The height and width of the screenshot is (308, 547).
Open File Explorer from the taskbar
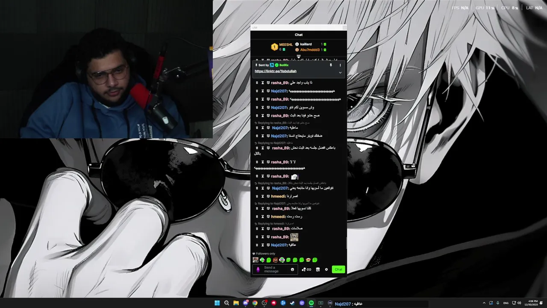pyautogui.click(x=236, y=303)
